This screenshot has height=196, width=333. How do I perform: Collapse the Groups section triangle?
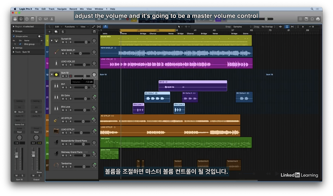coord(14,31)
